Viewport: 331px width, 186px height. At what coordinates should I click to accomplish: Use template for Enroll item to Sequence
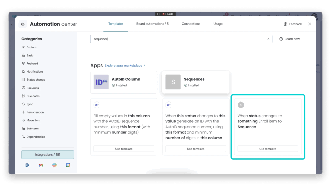coord(268,149)
